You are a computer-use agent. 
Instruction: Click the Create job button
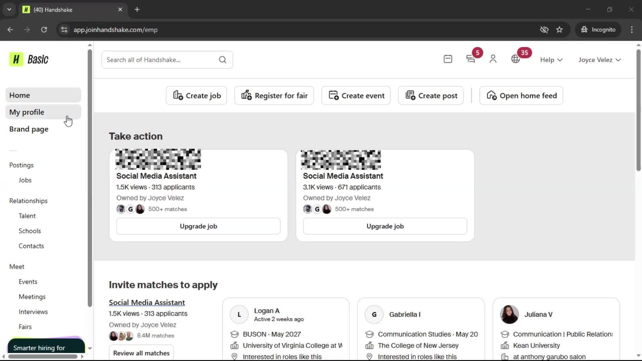point(197,96)
